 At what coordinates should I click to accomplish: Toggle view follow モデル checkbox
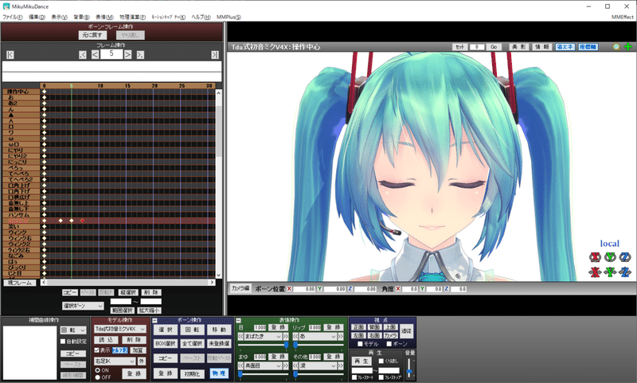coord(360,344)
